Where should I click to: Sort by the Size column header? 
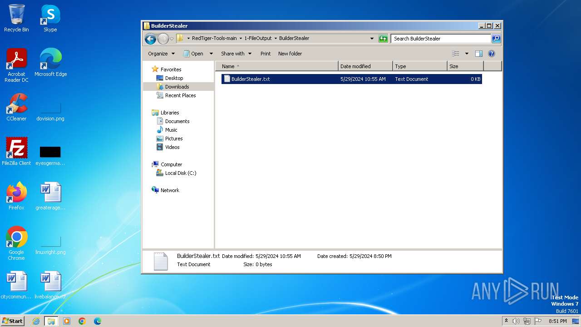(x=465, y=66)
